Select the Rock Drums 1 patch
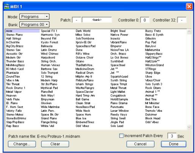 click(x=16, y=88)
